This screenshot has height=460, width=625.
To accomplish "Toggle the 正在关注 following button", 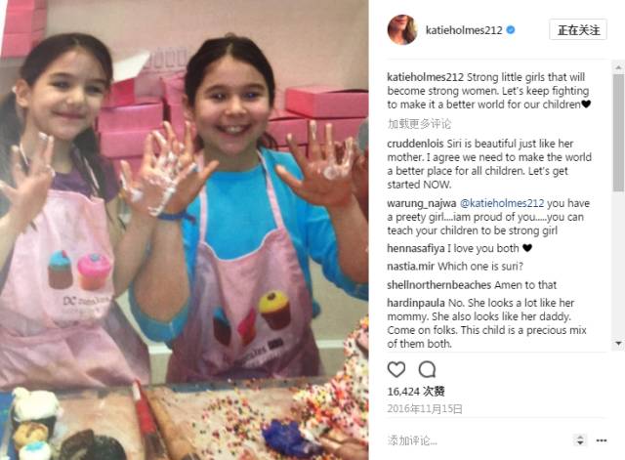I will tap(578, 30).
